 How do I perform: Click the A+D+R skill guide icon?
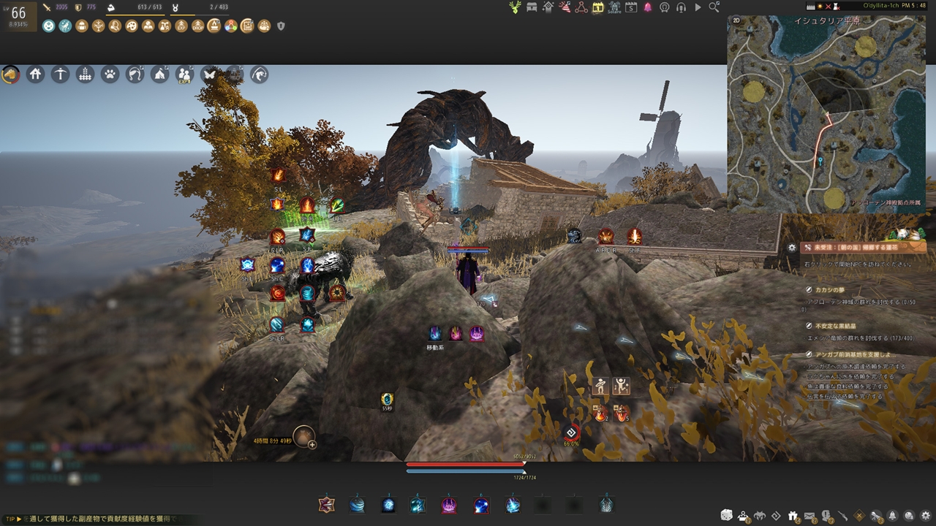(606, 236)
